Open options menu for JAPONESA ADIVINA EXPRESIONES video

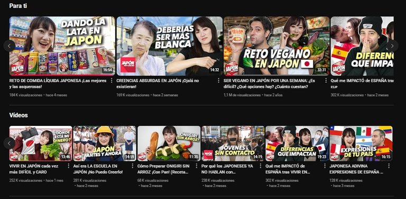click(x=389, y=166)
